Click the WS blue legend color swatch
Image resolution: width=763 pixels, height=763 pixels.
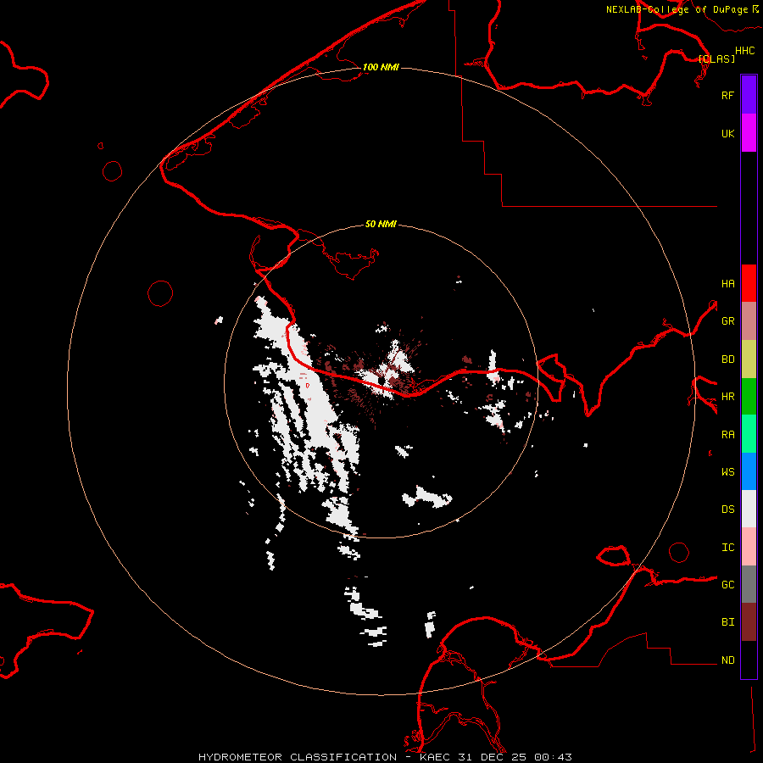pos(749,471)
